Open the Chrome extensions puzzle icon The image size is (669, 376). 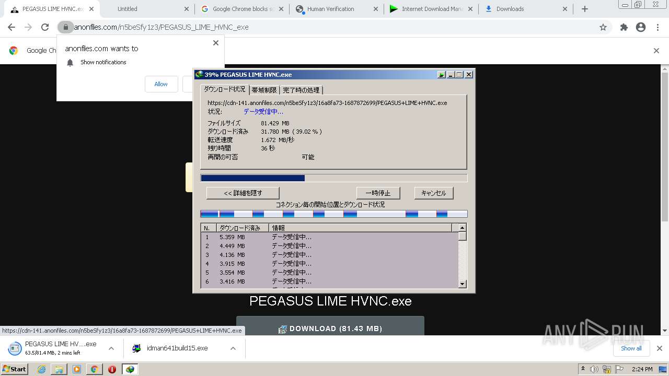tap(624, 27)
